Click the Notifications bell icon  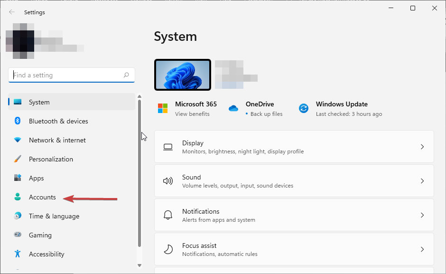pyautogui.click(x=168, y=215)
